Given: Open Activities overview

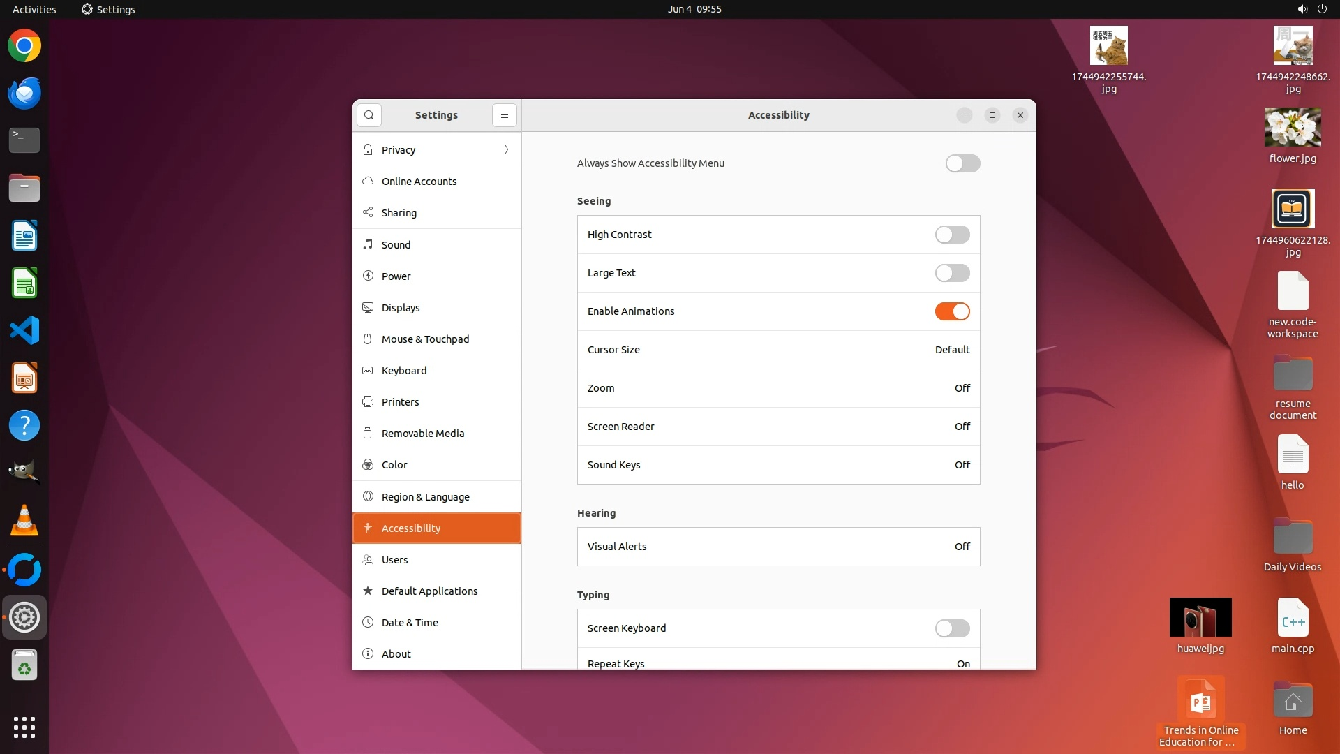Looking at the screenshot, I should [x=34, y=9].
